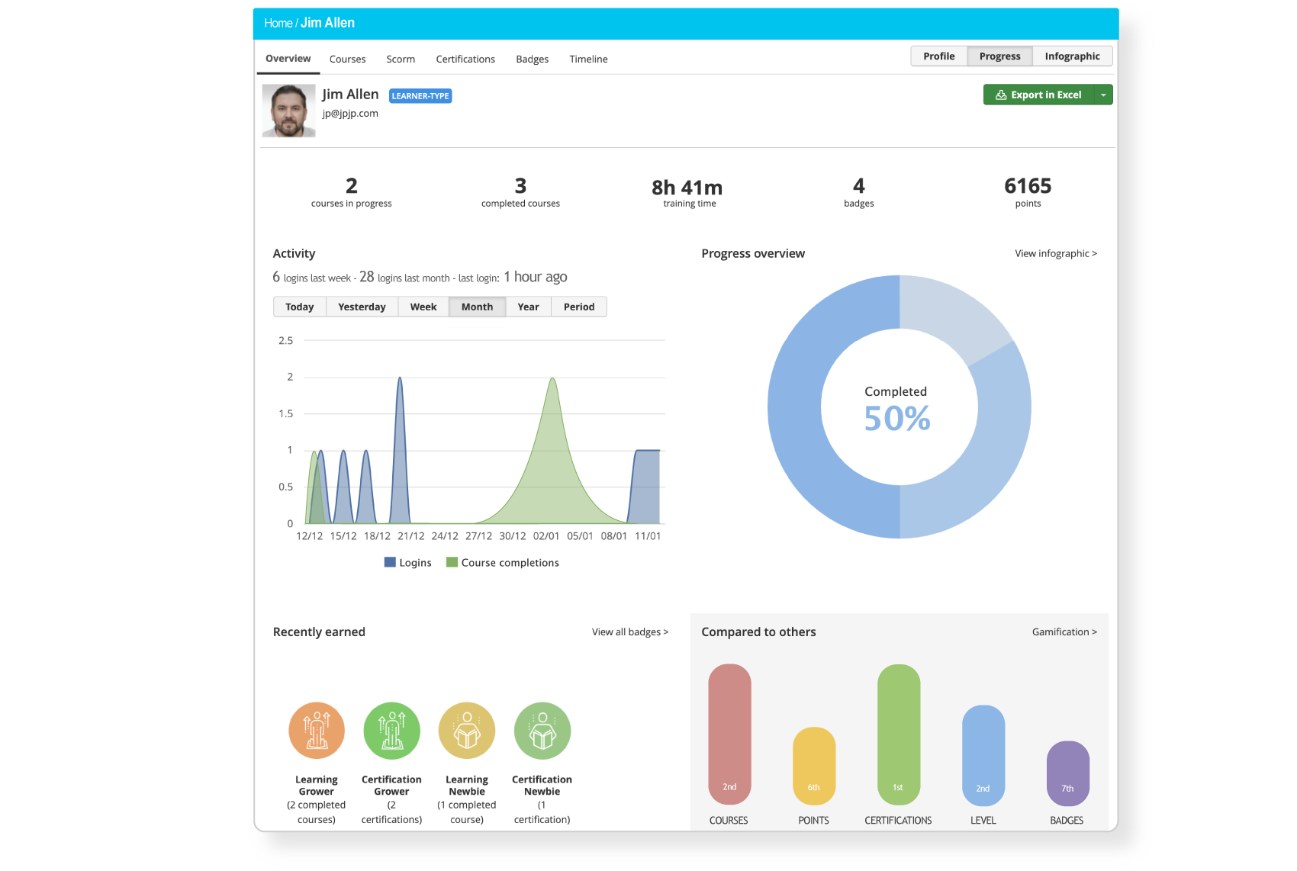Switch activity range to Week
This screenshot has width=1297, height=871.
(x=423, y=307)
